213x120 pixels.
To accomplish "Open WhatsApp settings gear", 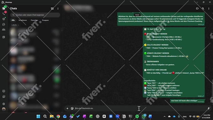I will coord(4,104).
